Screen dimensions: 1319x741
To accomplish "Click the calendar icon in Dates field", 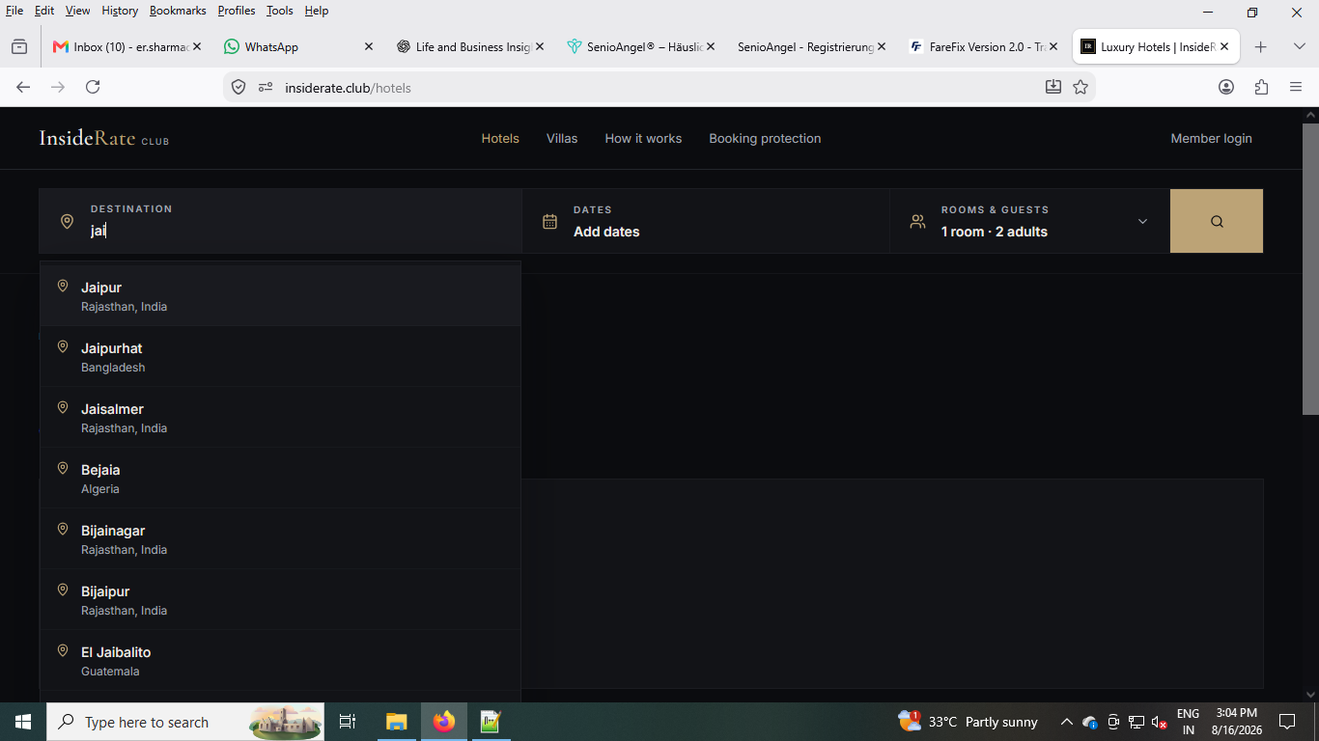I will (x=549, y=221).
